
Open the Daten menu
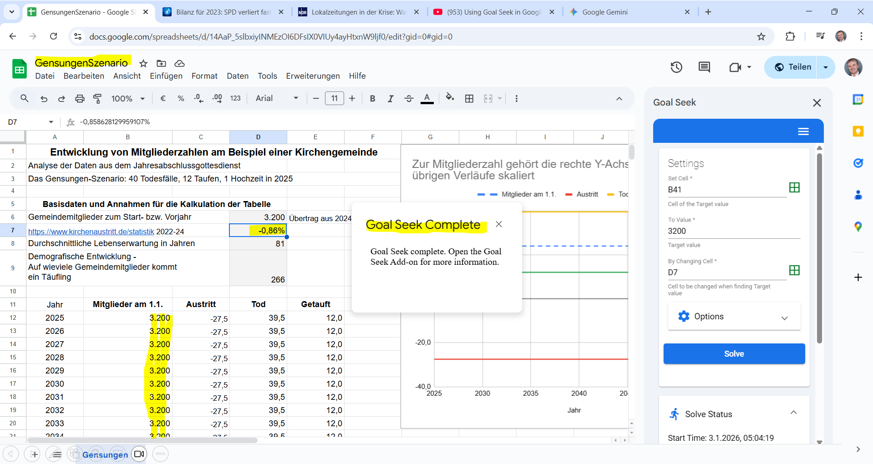238,76
